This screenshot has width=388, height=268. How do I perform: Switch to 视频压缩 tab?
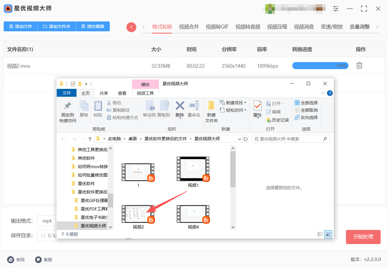277,27
